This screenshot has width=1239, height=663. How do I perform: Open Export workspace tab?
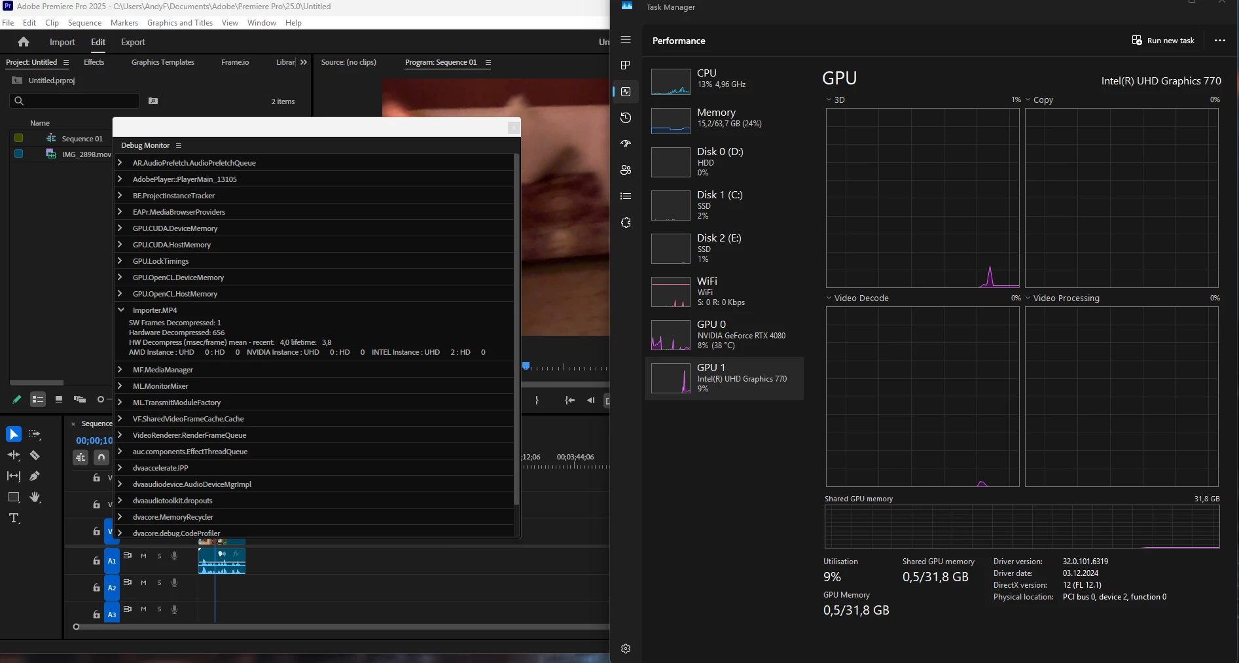pos(133,42)
